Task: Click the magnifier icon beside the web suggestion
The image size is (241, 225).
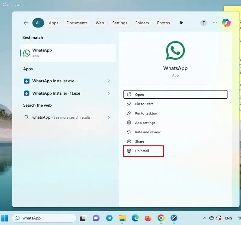Action: (x=27, y=117)
